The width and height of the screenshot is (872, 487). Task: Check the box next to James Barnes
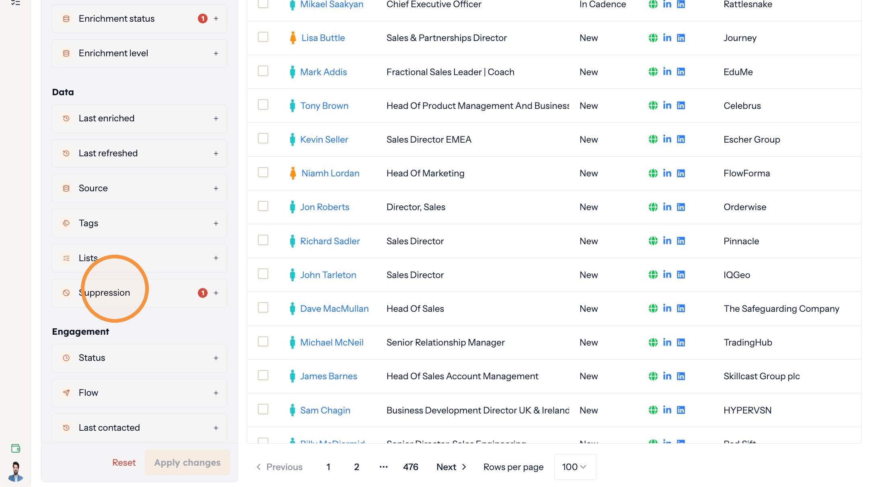coord(263,375)
